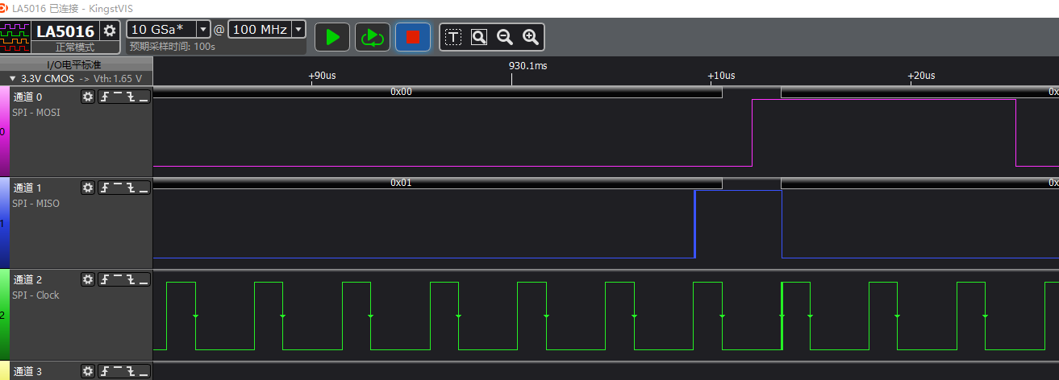Click the 通道 2 channel name
Viewport: 1059px width, 380px height.
tap(27, 279)
